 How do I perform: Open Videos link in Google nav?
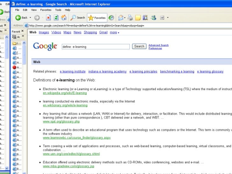[56, 32]
